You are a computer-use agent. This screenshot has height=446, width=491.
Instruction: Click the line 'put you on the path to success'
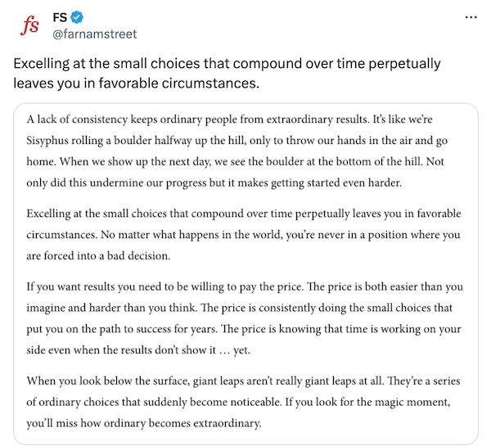coord(244,329)
